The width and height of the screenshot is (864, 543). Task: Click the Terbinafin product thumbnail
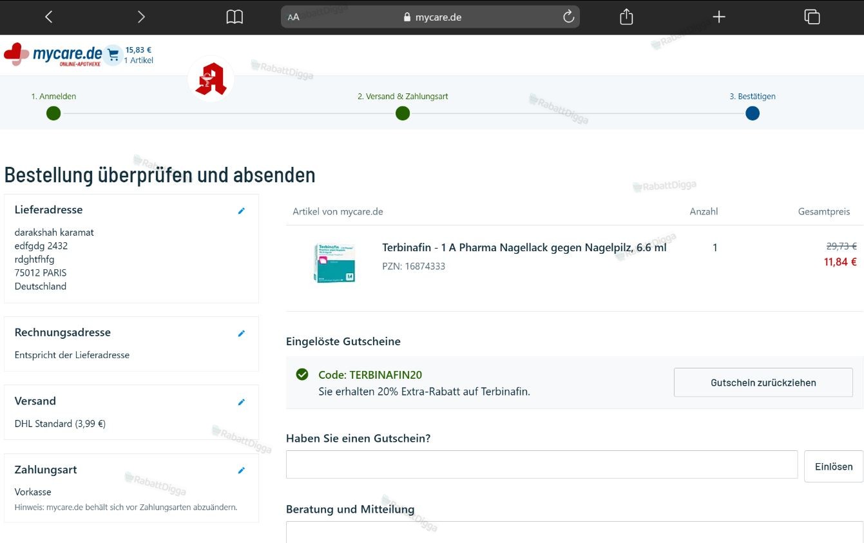coord(334,262)
